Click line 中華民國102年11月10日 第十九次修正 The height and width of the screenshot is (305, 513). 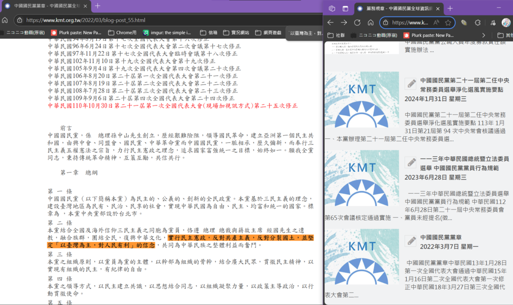click(132, 61)
